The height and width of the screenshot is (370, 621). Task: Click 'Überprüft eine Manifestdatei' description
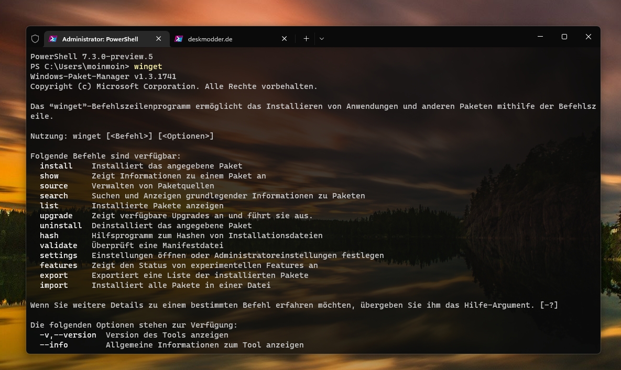pos(158,245)
